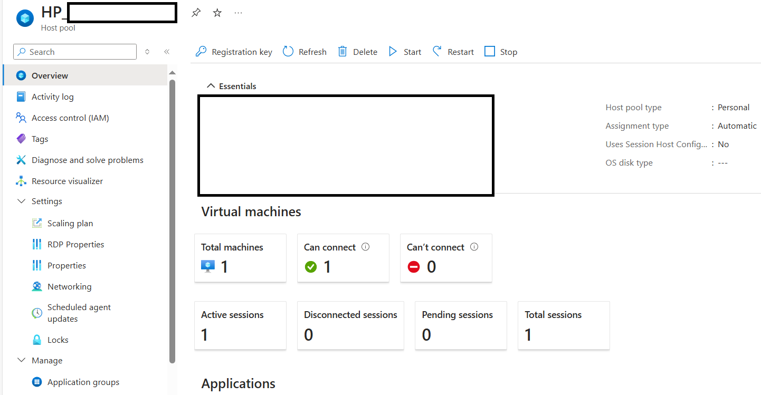Click the Application groups icon
Viewport: 761px width, 395px height.
[x=37, y=382]
